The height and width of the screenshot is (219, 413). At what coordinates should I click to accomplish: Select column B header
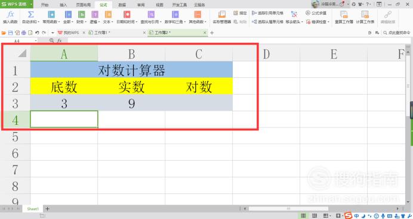coord(131,54)
